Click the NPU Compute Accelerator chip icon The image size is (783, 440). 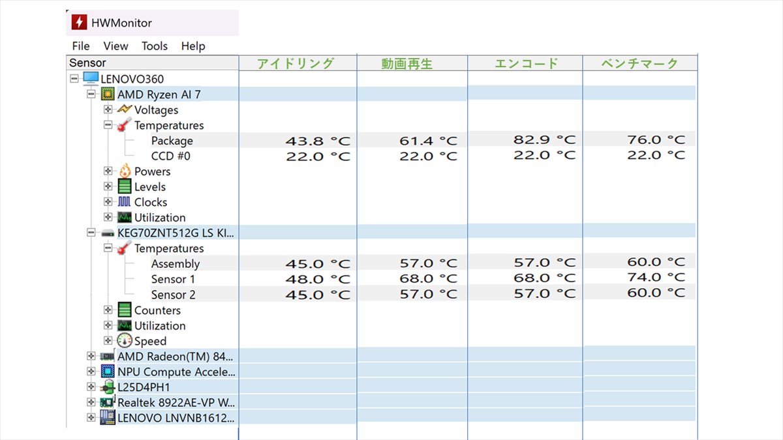pyautogui.click(x=107, y=372)
